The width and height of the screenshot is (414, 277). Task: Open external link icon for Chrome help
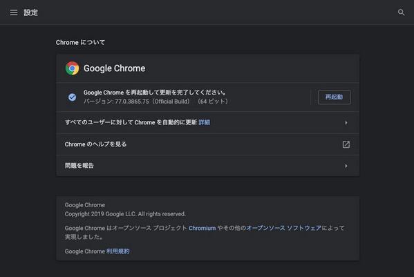pyautogui.click(x=346, y=144)
